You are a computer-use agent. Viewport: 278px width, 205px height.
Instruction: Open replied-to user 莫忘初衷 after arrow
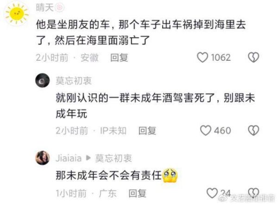click(x=114, y=158)
